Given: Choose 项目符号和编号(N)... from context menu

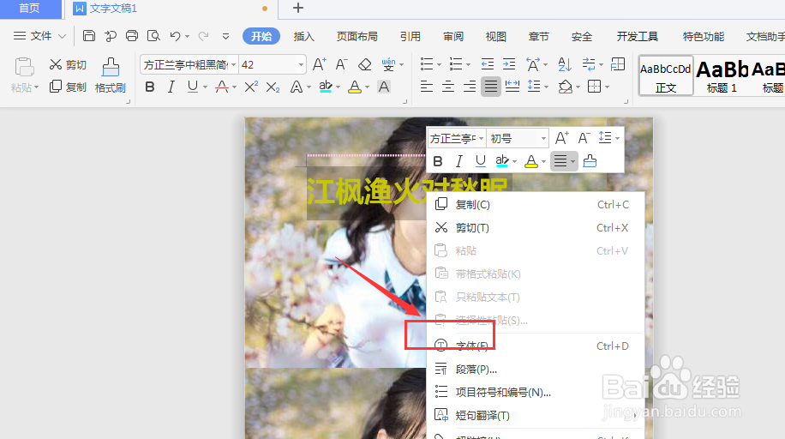Looking at the screenshot, I should pyautogui.click(x=535, y=393).
